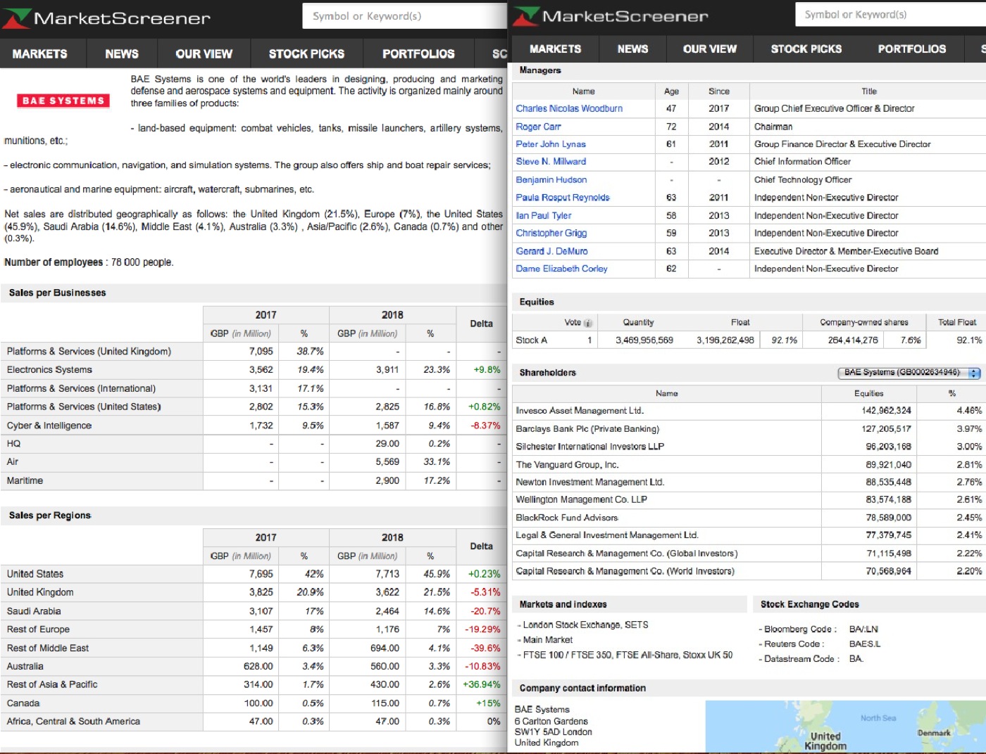Open Dame Elizabeth Corley manager link
Image resolution: width=986 pixels, height=754 pixels.
pyautogui.click(x=561, y=269)
